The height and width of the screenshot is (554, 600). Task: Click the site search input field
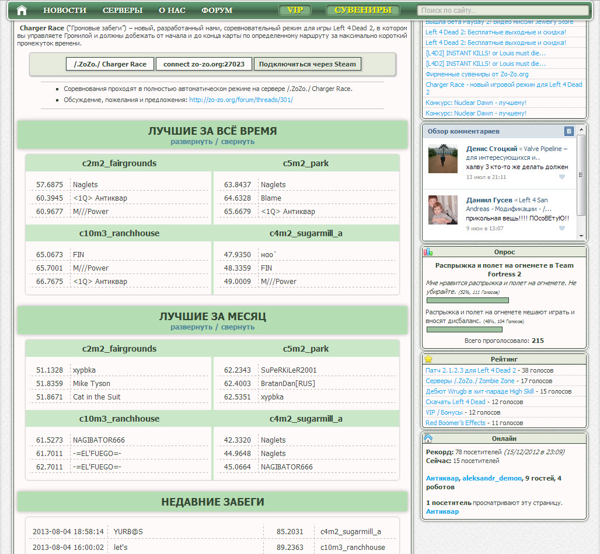(502, 10)
